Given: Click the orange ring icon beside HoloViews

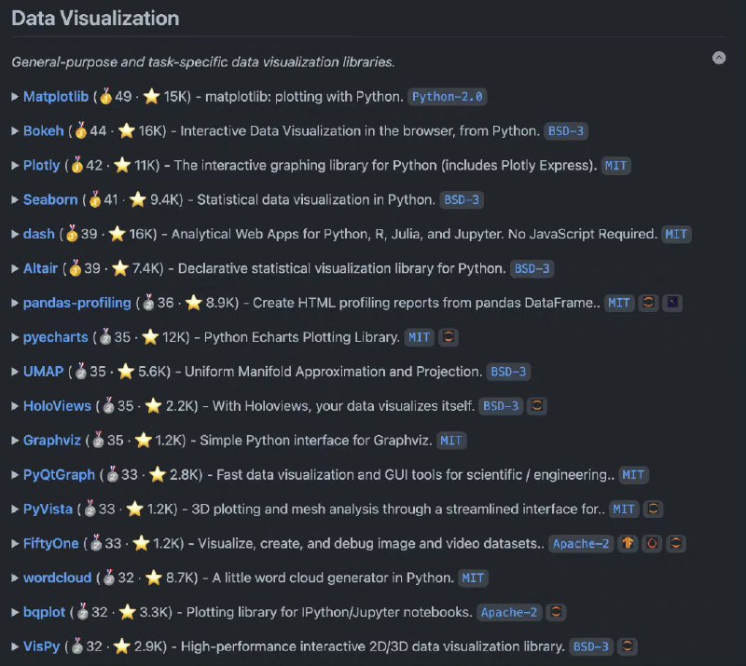Looking at the screenshot, I should (537, 405).
